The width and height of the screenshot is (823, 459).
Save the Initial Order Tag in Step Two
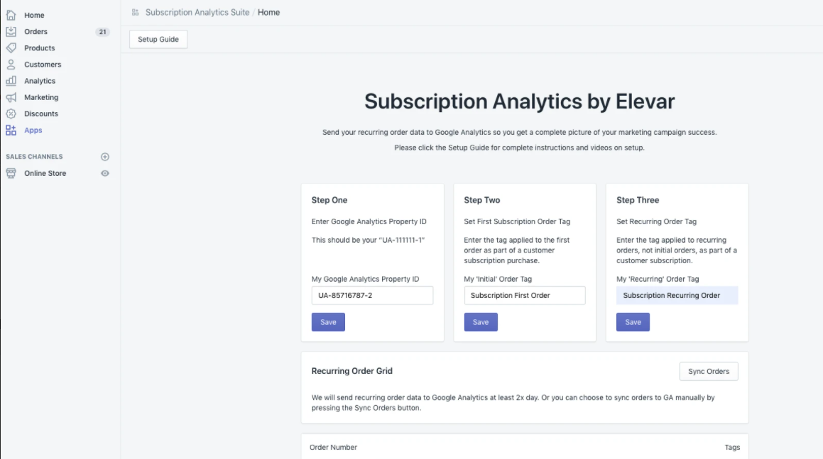tap(481, 322)
